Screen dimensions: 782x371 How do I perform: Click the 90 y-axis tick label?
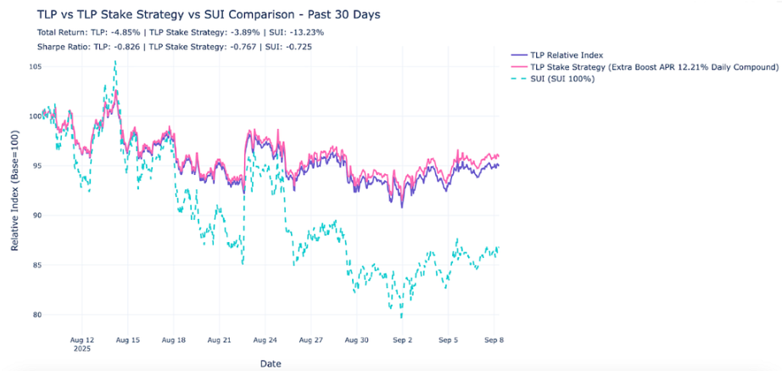[x=33, y=216]
